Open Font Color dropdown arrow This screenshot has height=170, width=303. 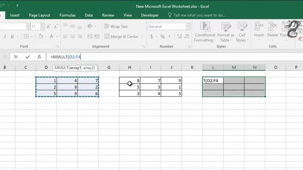[x=57, y=36]
